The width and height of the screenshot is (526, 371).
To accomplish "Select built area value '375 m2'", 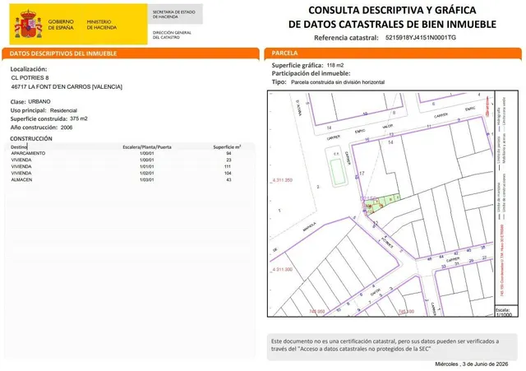I will pyautogui.click(x=79, y=118).
